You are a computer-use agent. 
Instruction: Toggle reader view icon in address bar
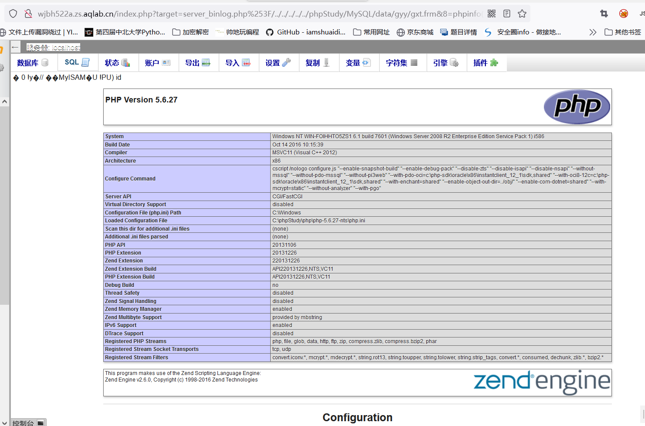[507, 14]
